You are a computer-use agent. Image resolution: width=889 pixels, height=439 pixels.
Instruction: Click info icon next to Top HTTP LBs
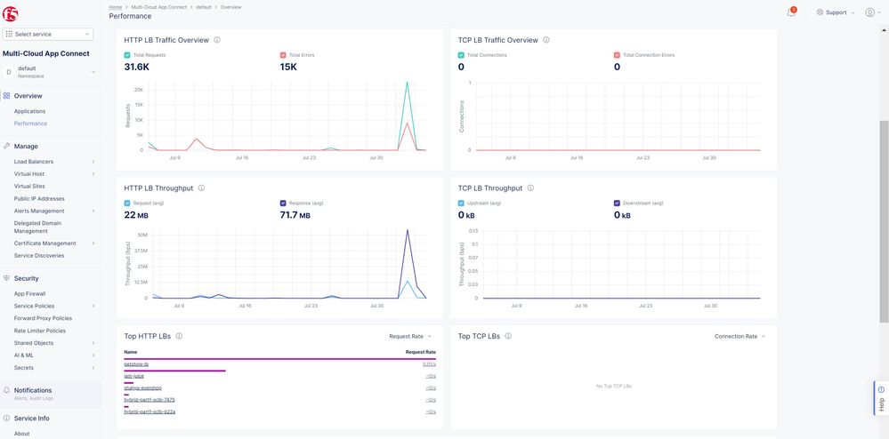(x=180, y=337)
